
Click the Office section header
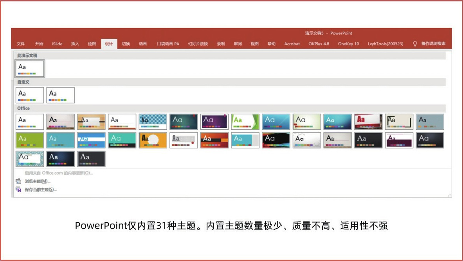[x=23, y=108]
